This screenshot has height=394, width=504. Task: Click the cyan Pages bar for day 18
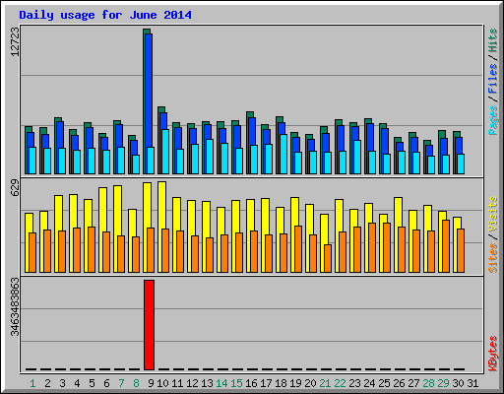[283, 154]
